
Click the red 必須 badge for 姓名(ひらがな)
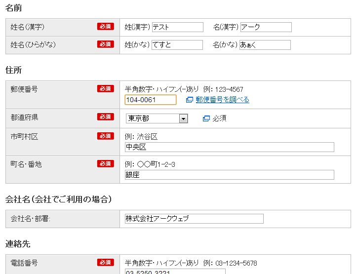pos(105,44)
